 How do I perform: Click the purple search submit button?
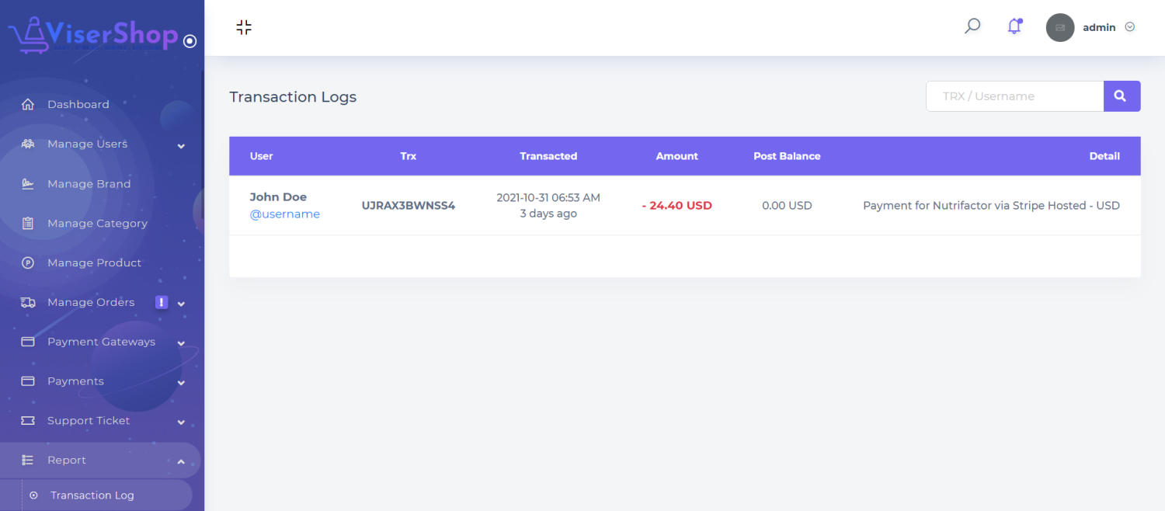(x=1121, y=96)
